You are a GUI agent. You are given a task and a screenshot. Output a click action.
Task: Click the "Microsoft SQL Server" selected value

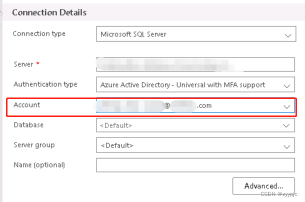pos(133,35)
